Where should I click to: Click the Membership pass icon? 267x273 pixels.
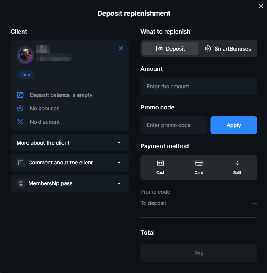click(x=21, y=183)
